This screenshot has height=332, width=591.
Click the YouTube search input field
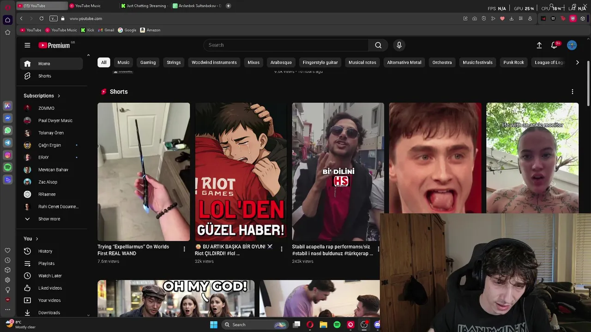[x=286, y=45]
